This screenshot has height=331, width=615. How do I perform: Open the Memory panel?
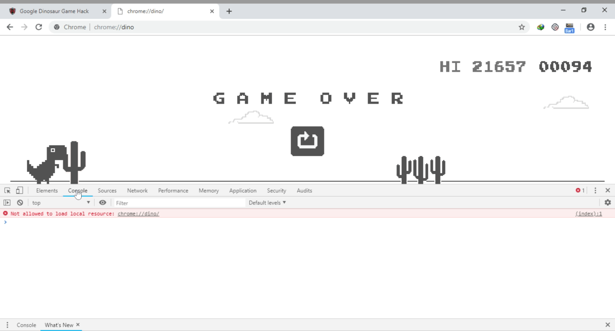[x=209, y=190]
